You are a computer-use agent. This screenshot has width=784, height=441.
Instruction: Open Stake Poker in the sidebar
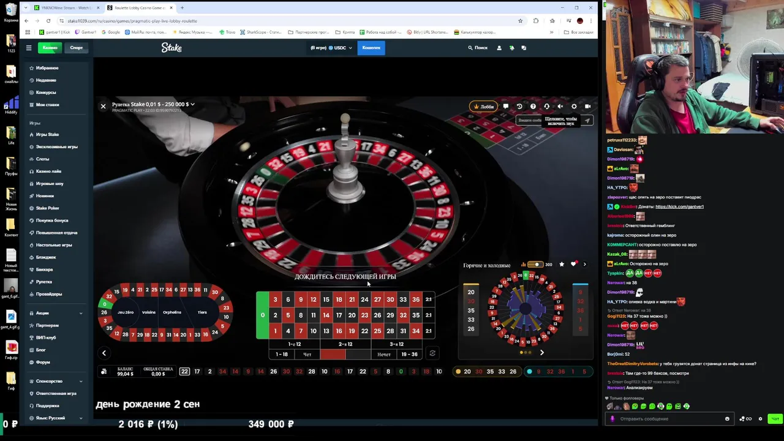pos(47,208)
